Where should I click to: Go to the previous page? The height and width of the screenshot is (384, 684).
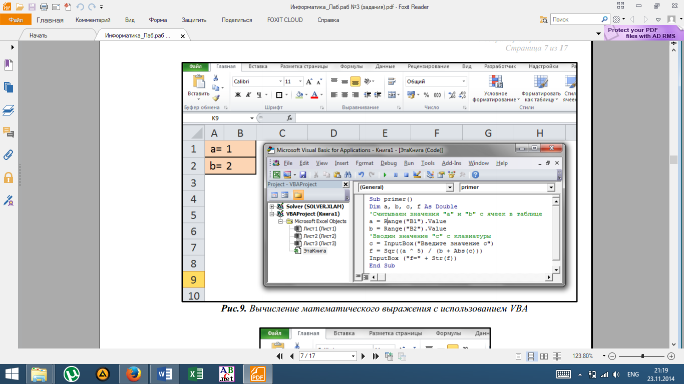click(291, 356)
